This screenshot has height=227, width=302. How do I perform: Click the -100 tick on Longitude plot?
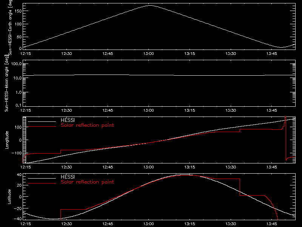click(17, 153)
